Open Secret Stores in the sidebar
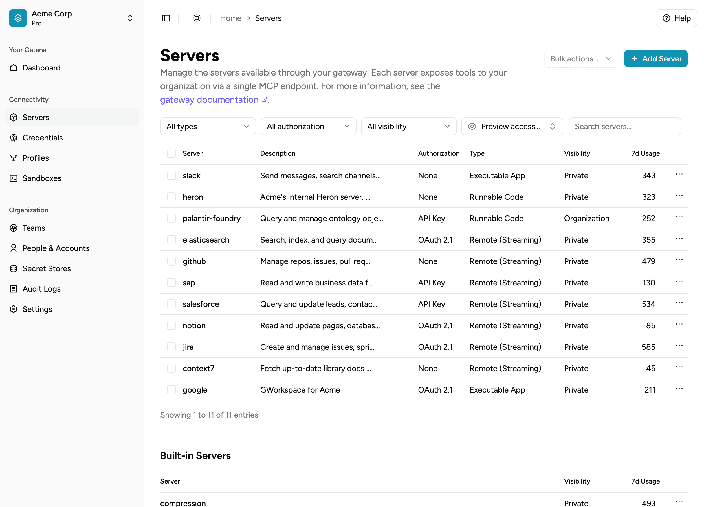Screen dimensions: 704x507 47,268
